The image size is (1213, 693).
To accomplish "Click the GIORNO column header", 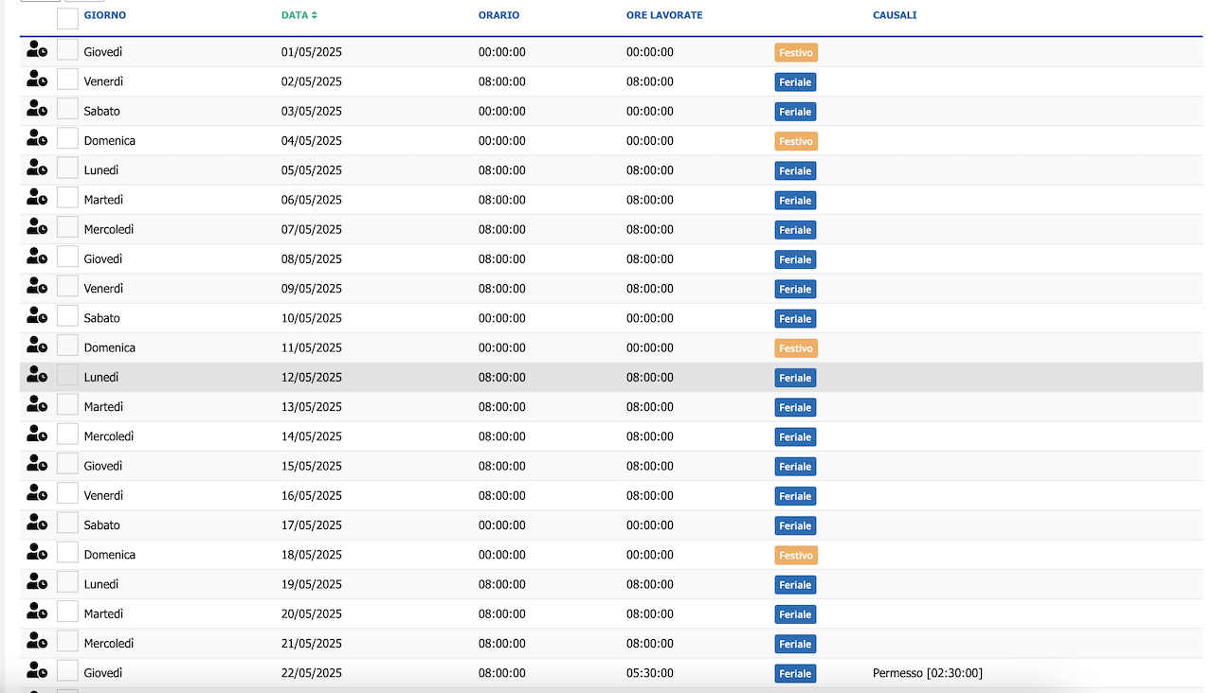I will [x=104, y=15].
